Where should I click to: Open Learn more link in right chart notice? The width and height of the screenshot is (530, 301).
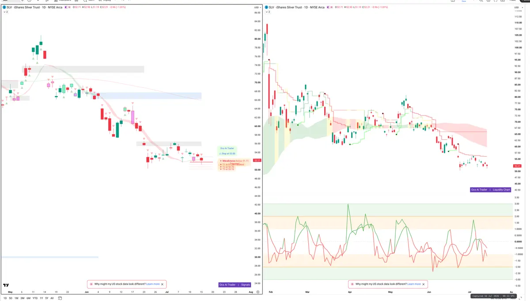[x=414, y=284]
